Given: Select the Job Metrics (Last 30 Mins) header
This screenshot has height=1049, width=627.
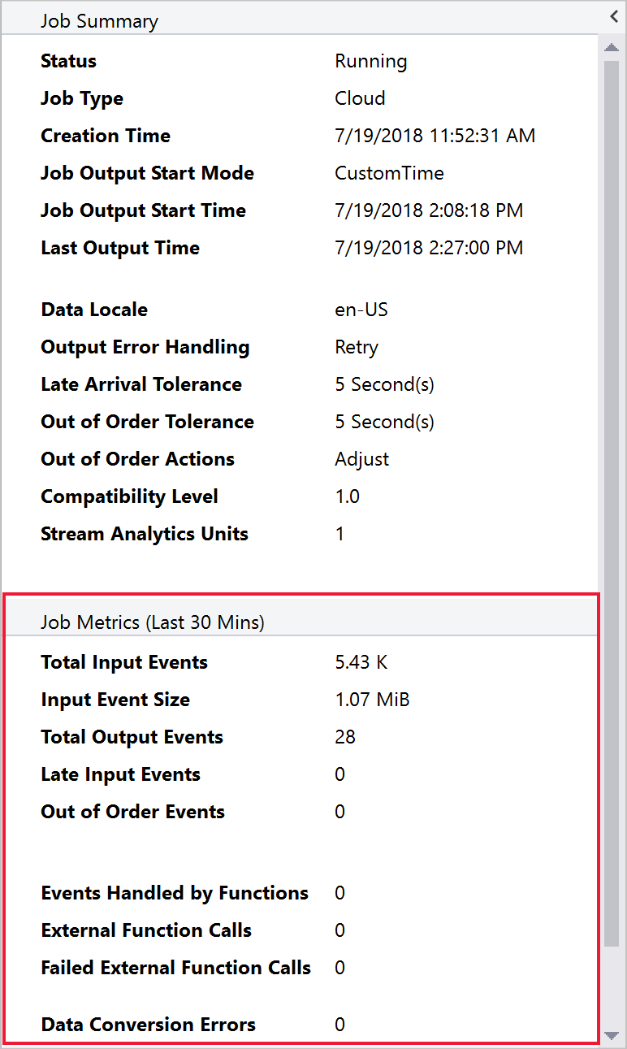Looking at the screenshot, I should (x=152, y=622).
